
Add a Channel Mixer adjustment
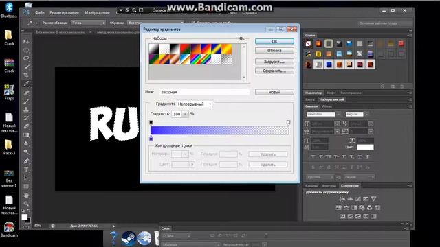click(x=369, y=207)
